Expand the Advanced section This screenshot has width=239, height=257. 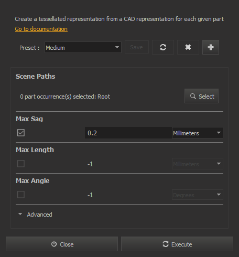(x=35, y=215)
